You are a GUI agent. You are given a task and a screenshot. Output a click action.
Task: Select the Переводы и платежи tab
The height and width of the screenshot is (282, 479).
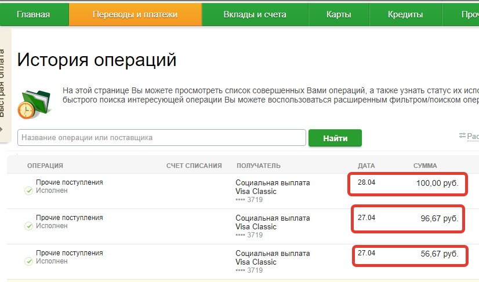click(x=135, y=14)
